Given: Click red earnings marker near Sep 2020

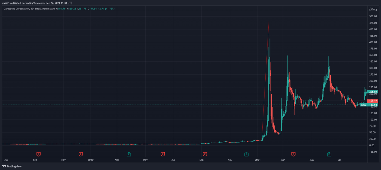Looking at the screenshot, I should [x=205, y=154].
